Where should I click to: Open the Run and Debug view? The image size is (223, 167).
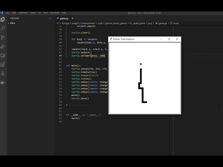pos(2,46)
